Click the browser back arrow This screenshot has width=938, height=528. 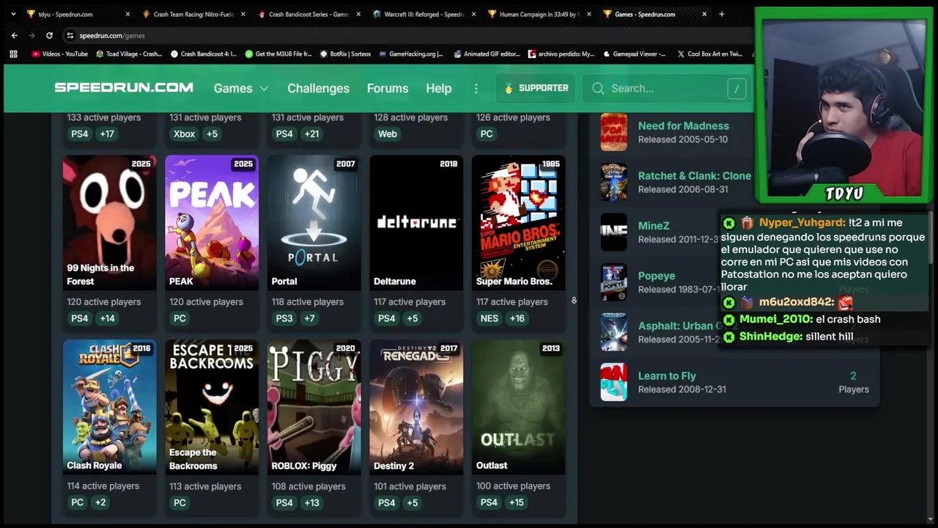tap(15, 35)
